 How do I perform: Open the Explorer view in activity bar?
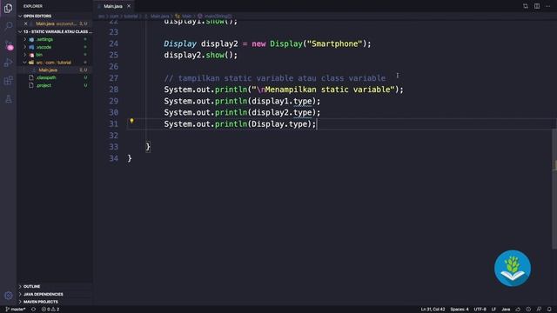8,8
